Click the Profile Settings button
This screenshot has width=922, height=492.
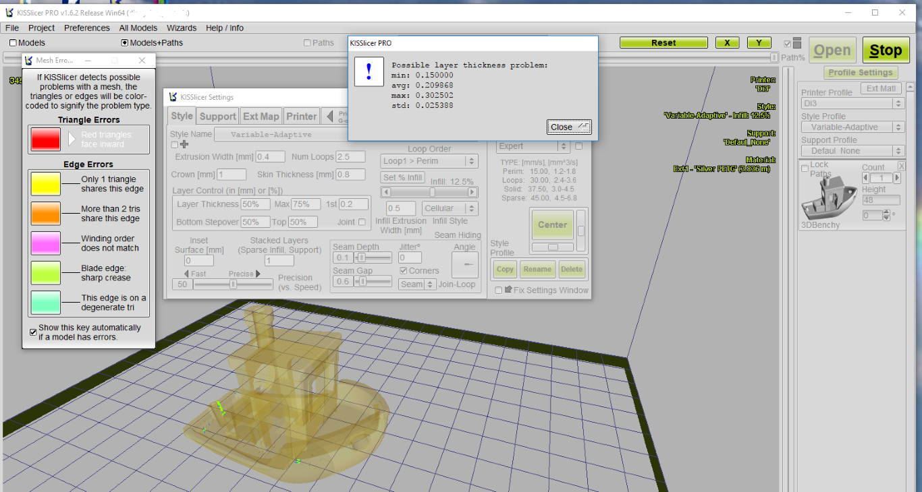[861, 73]
